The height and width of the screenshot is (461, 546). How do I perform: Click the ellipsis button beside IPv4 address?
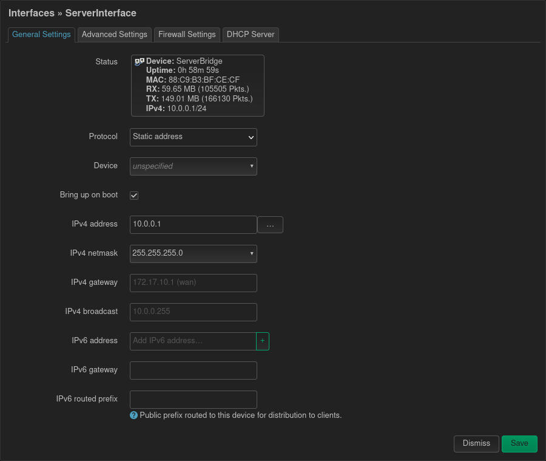[x=270, y=225]
